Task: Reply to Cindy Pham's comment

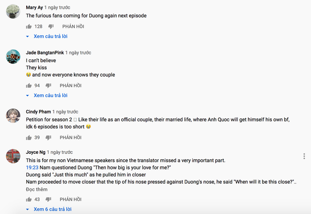Action: pos(71,137)
